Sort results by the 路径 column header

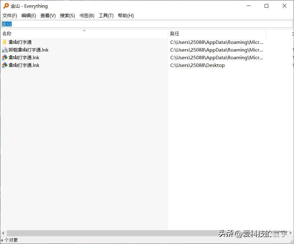coord(217,34)
